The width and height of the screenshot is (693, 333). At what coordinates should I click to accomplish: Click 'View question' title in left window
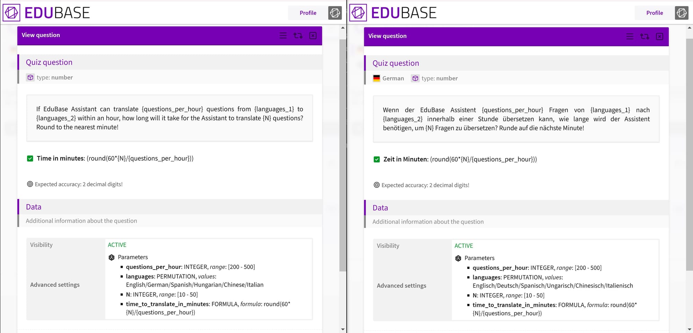coord(41,35)
